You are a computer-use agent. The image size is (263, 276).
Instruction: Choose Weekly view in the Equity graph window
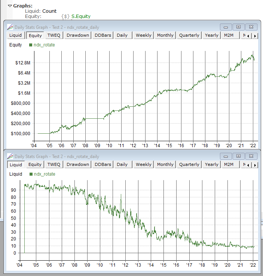tap(144, 35)
